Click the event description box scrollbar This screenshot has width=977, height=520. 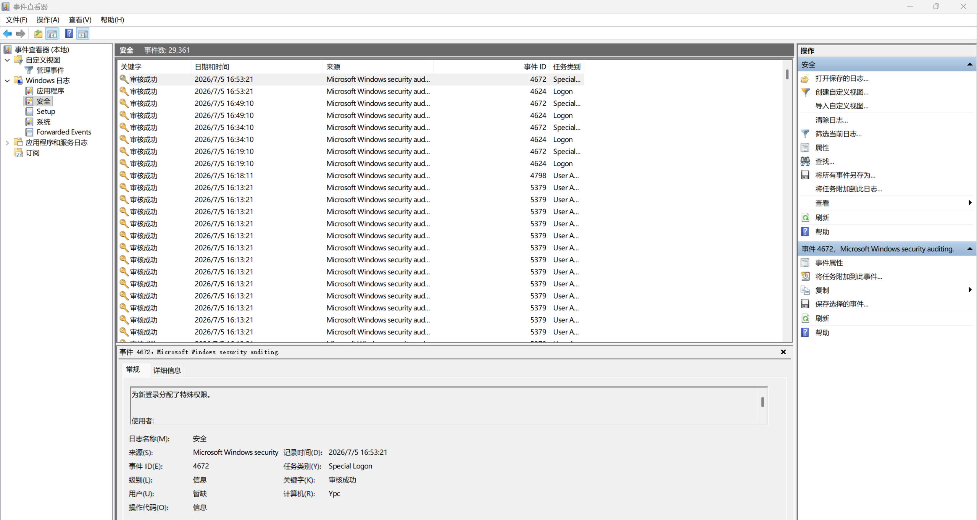click(x=763, y=402)
